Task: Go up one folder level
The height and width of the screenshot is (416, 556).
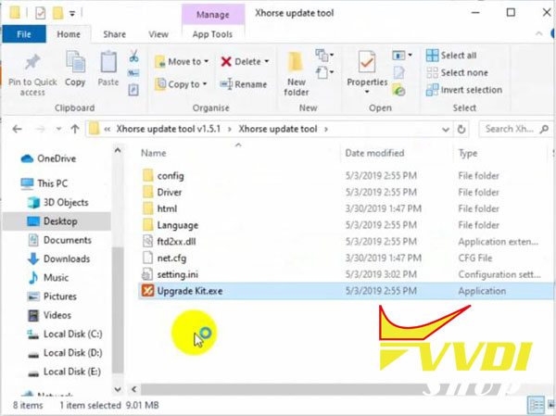Action: pyautogui.click(x=75, y=129)
